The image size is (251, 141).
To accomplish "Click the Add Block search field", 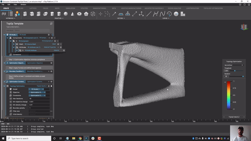I will (x=28, y=31).
